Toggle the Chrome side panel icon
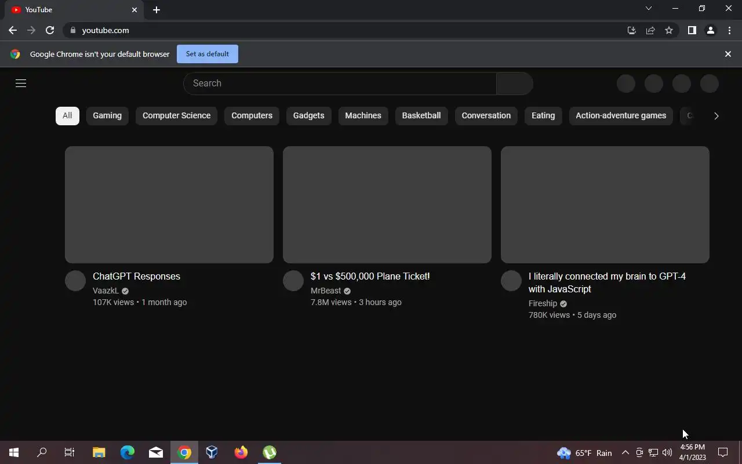 [692, 30]
